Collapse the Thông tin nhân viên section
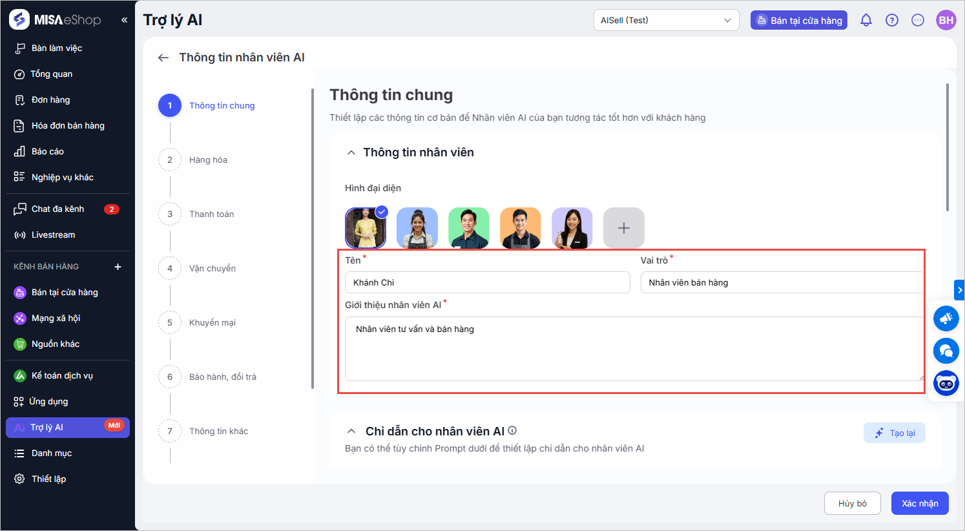Screen dimensions: 965x531 [351, 152]
